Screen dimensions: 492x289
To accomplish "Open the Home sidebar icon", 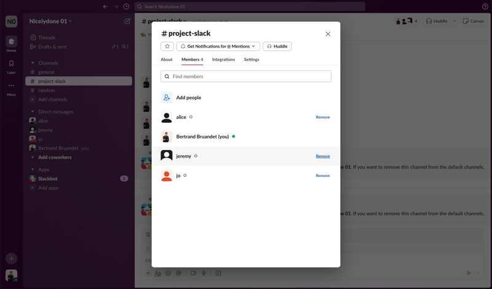I will click(x=11, y=41).
